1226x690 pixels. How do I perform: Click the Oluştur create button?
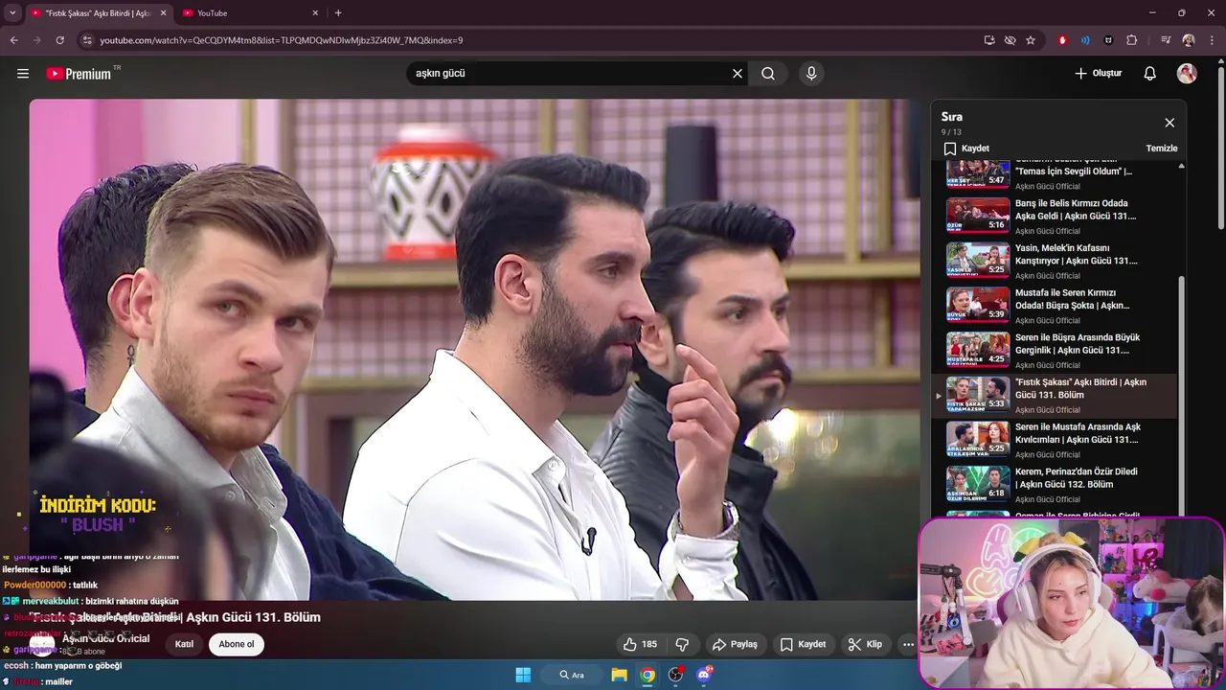(1098, 74)
